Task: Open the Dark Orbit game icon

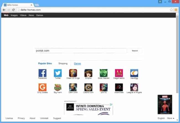Action: pos(73,87)
